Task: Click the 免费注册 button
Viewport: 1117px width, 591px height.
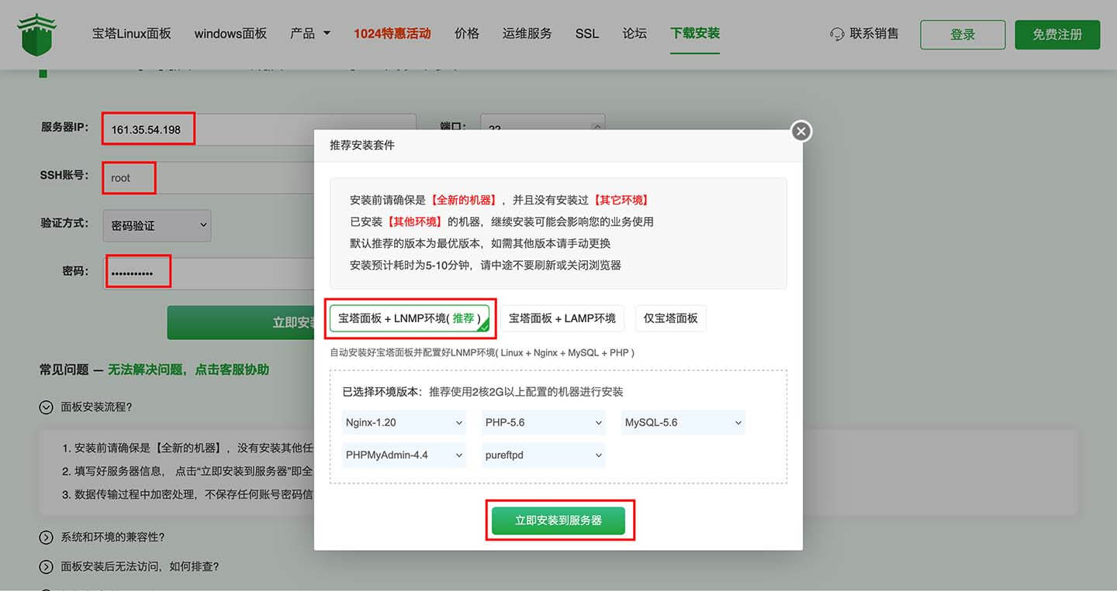Action: [x=1057, y=35]
